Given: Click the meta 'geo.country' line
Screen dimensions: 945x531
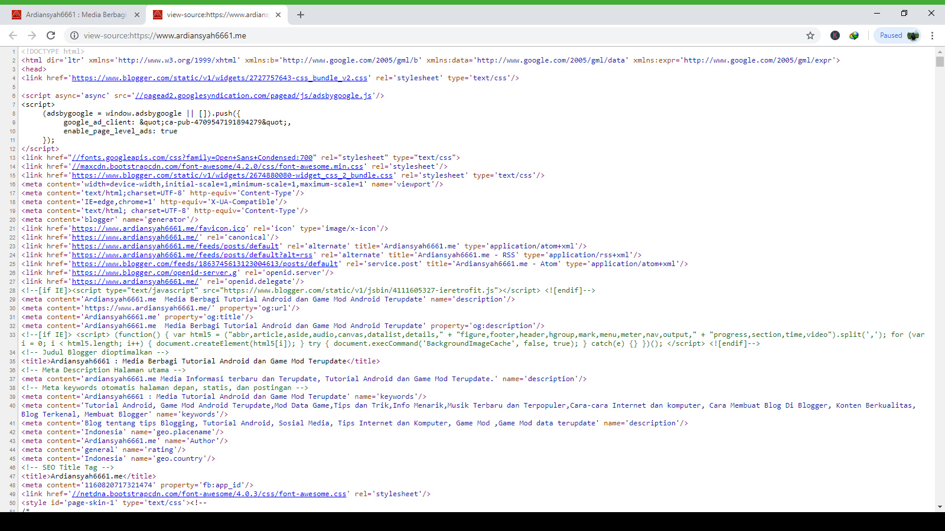Looking at the screenshot, I should 118,458.
